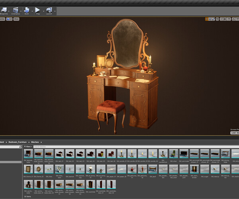Screen dimensions: 239x199
Task: Select SM_bedside_table mesh thumbnail
Action: coord(28,154)
